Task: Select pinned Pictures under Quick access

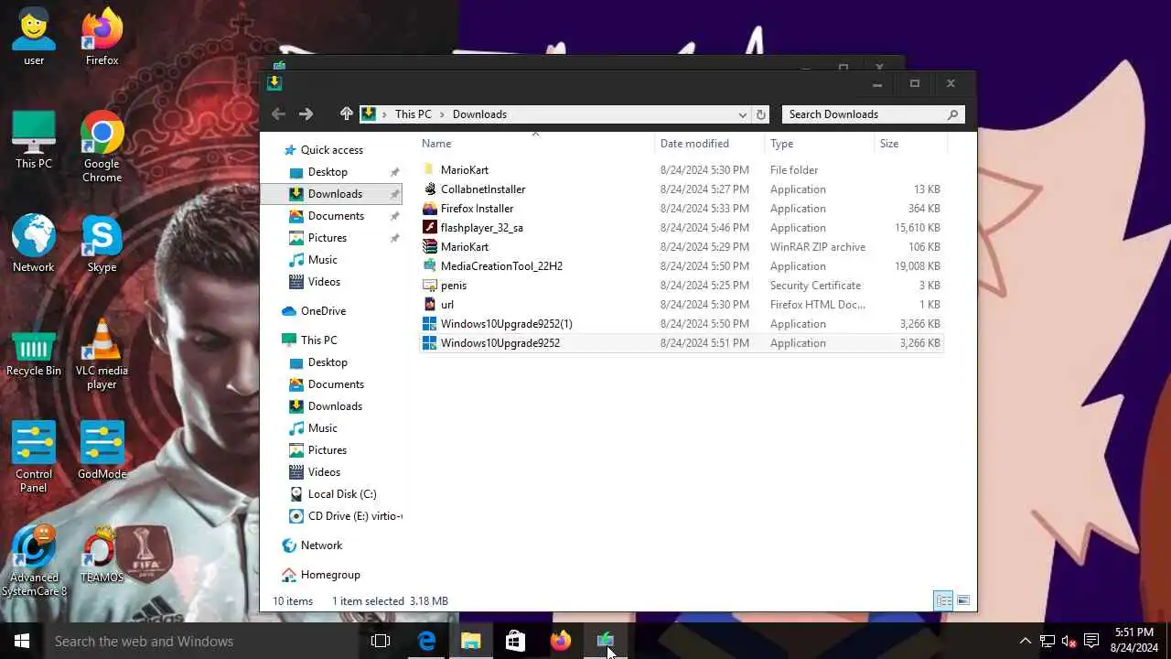Action: 328,238
